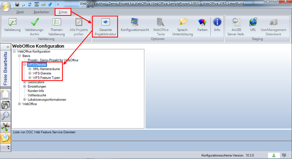Click the green play arrow in quick toolbar
The image size is (292, 159).
[24, 5]
